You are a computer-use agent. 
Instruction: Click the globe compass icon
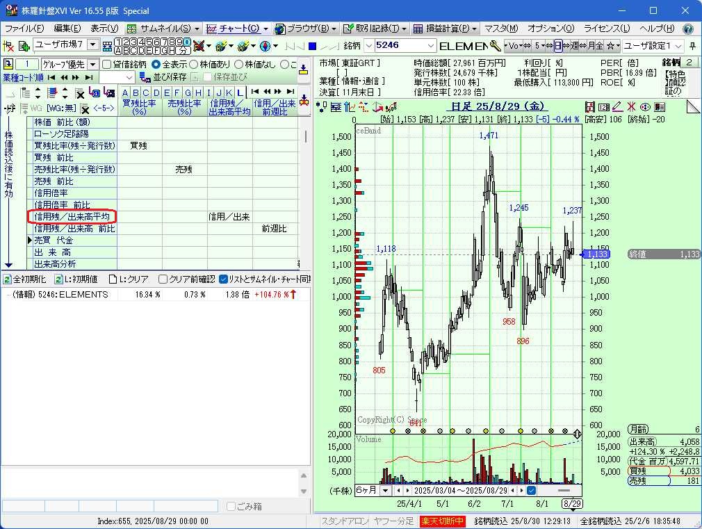[265, 46]
